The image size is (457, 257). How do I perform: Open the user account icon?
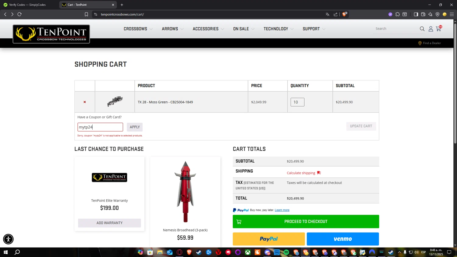pyautogui.click(x=431, y=29)
